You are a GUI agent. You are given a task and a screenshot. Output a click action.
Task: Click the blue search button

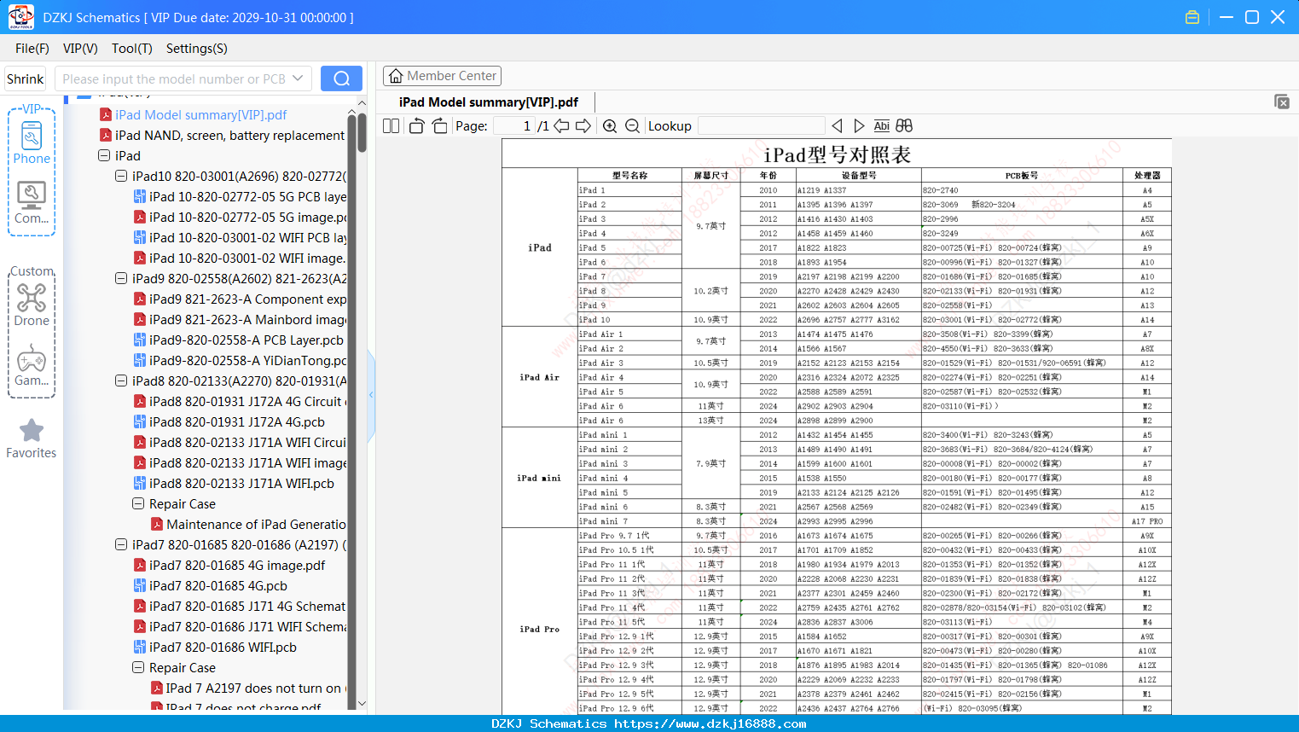pyautogui.click(x=341, y=78)
